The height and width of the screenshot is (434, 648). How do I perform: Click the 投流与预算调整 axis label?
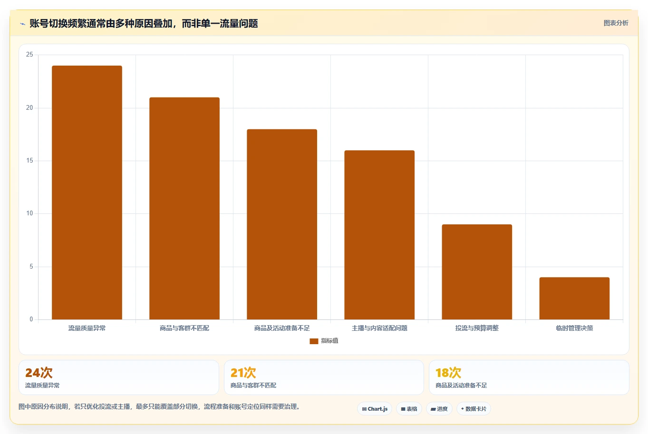click(x=477, y=328)
